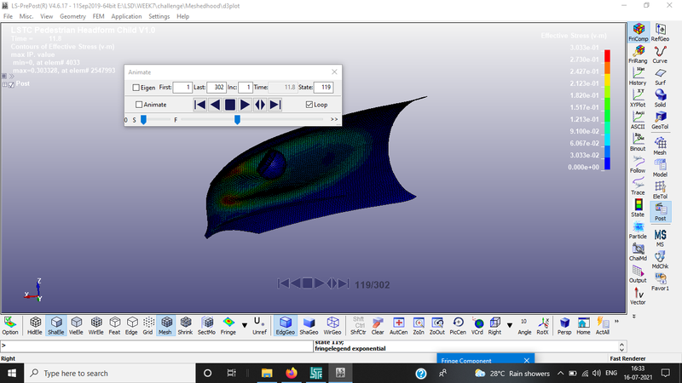Uncheck the Loop checkbox

(309, 104)
